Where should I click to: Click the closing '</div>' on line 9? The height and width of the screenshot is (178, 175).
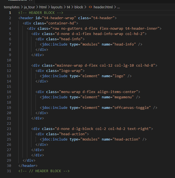tap(37, 55)
